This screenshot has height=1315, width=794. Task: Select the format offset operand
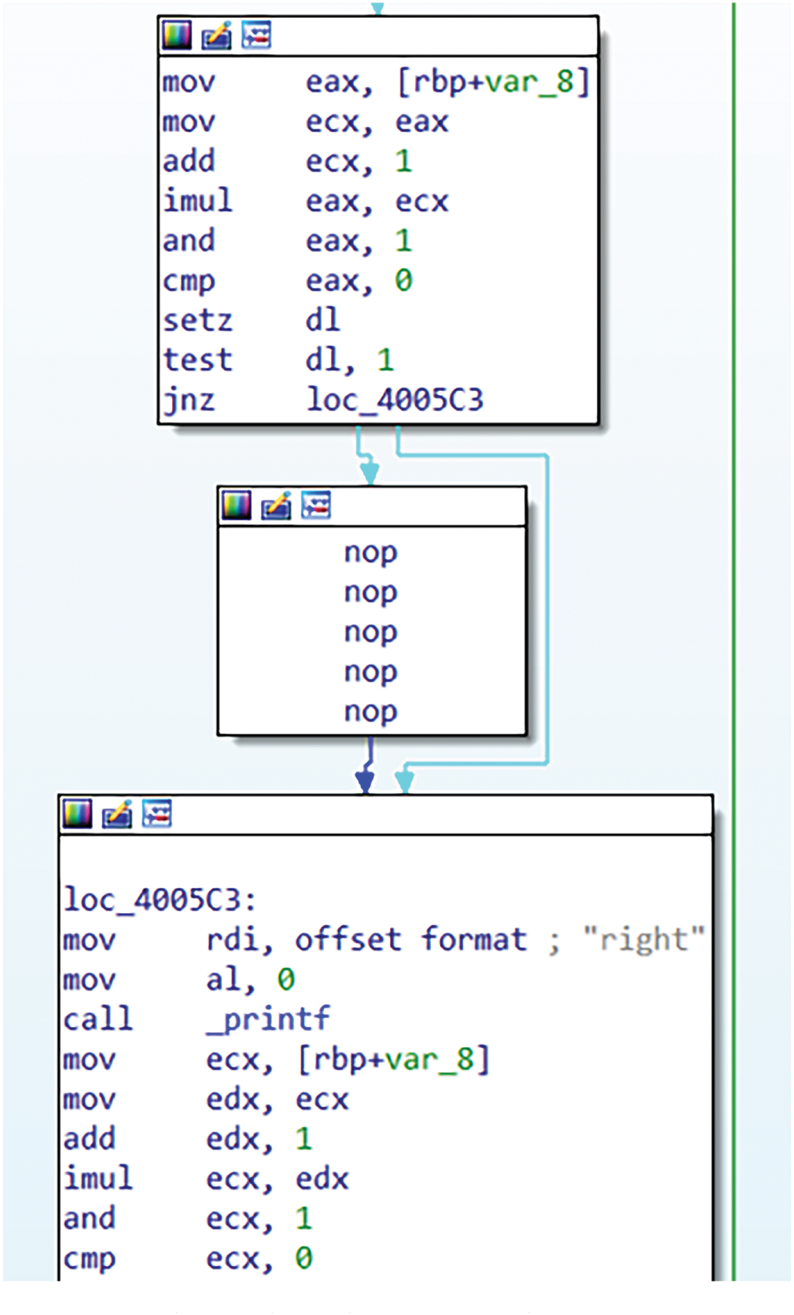(x=473, y=940)
